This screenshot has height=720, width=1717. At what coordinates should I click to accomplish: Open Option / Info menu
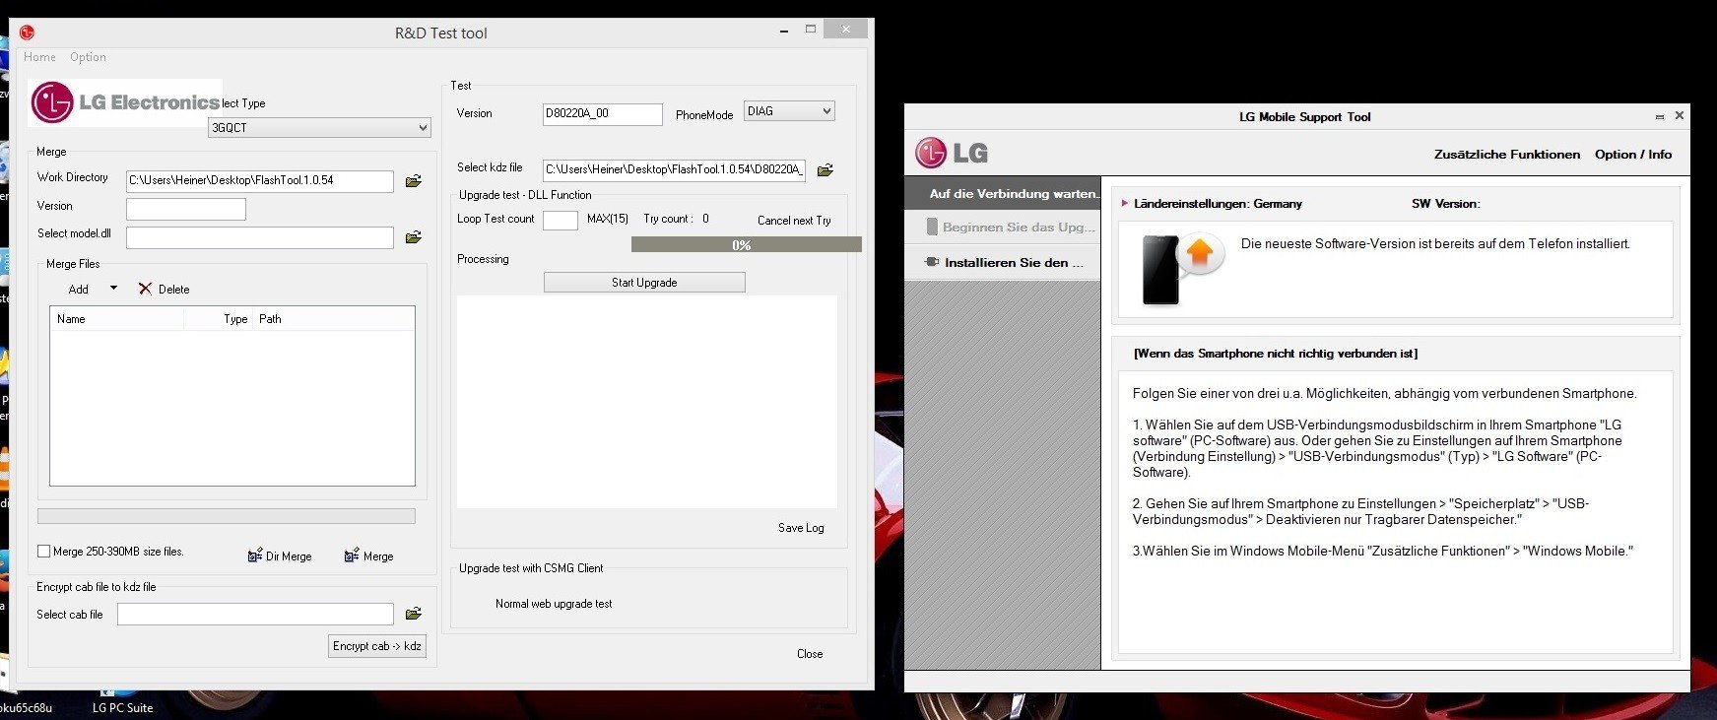coord(1633,155)
